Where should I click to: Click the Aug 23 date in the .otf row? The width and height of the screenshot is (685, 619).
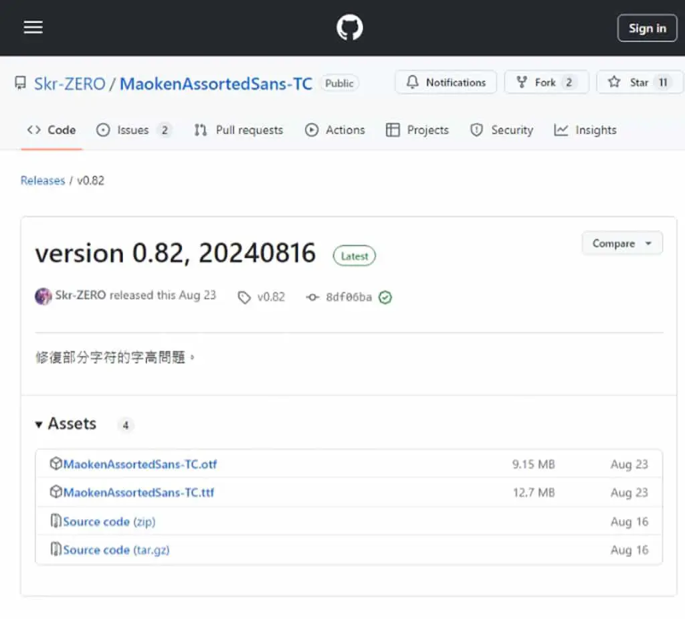pyautogui.click(x=629, y=464)
